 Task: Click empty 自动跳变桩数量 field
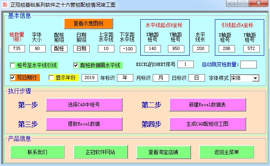(249, 64)
